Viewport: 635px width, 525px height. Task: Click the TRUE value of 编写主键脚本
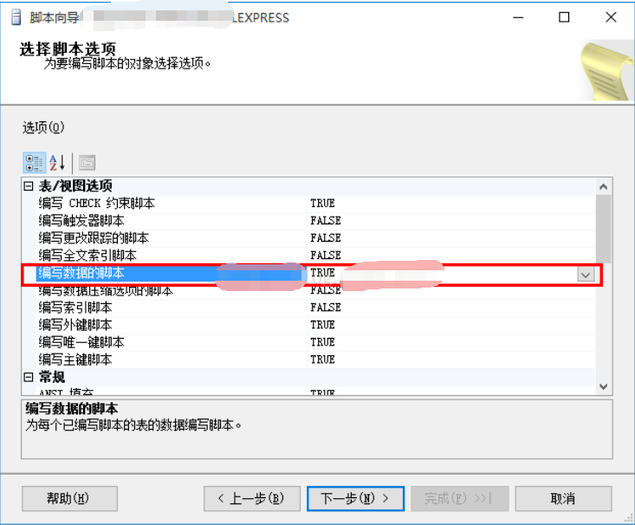click(x=322, y=360)
